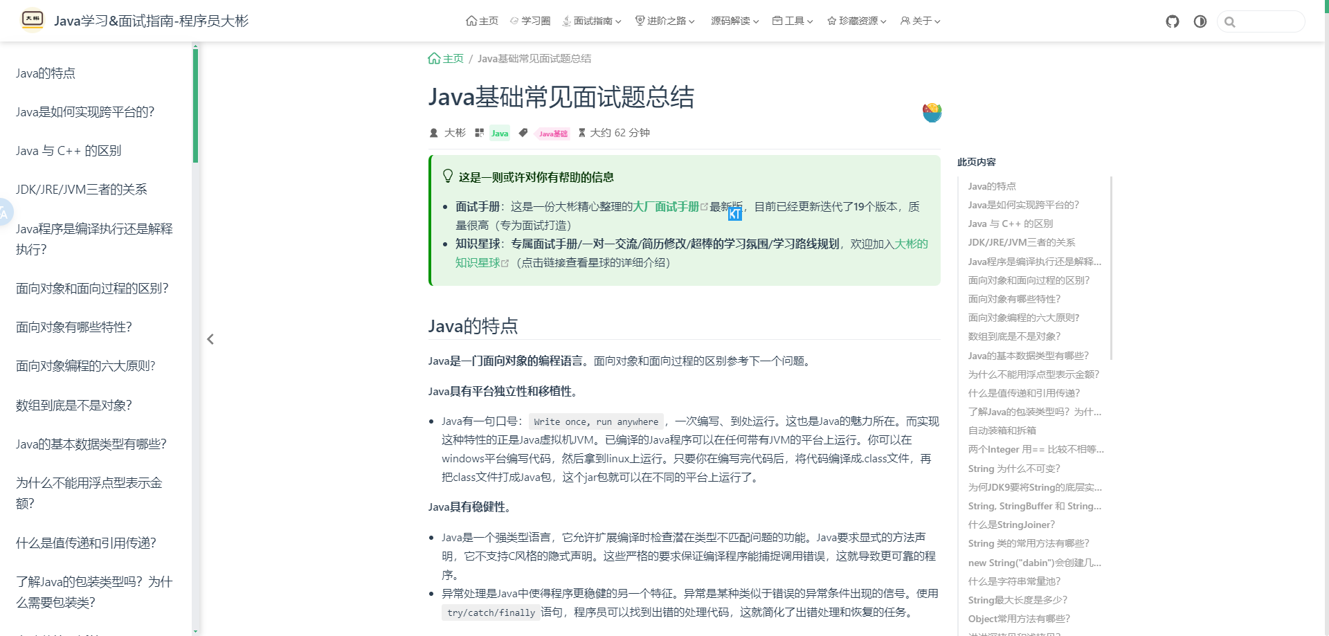Toggle dark mode with the contrast icon
The image size is (1329, 636).
(1200, 21)
